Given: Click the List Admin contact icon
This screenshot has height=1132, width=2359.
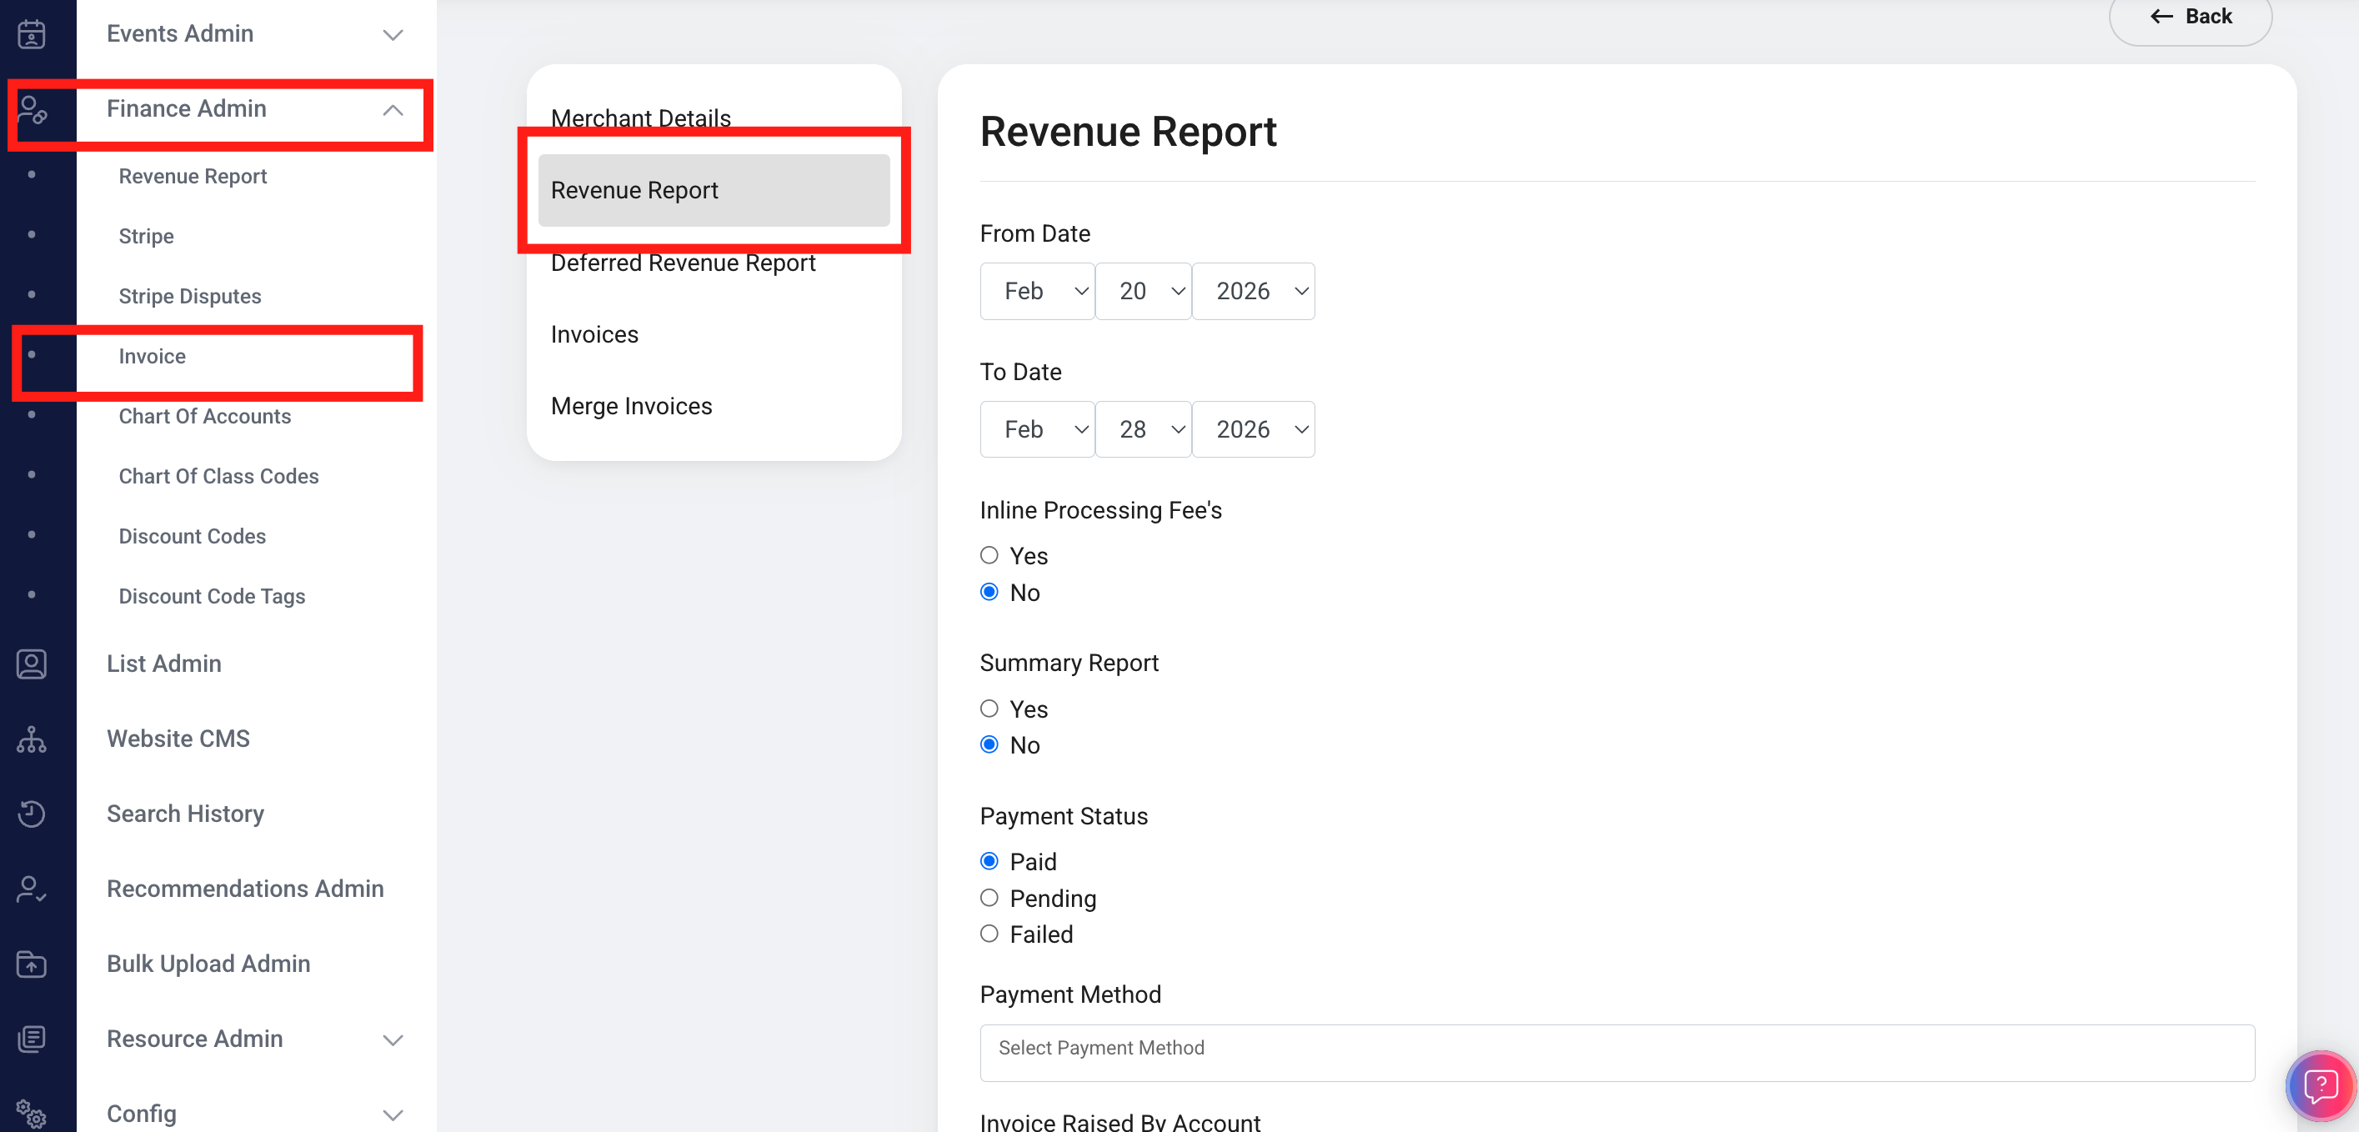Looking at the screenshot, I should pyautogui.click(x=31, y=664).
